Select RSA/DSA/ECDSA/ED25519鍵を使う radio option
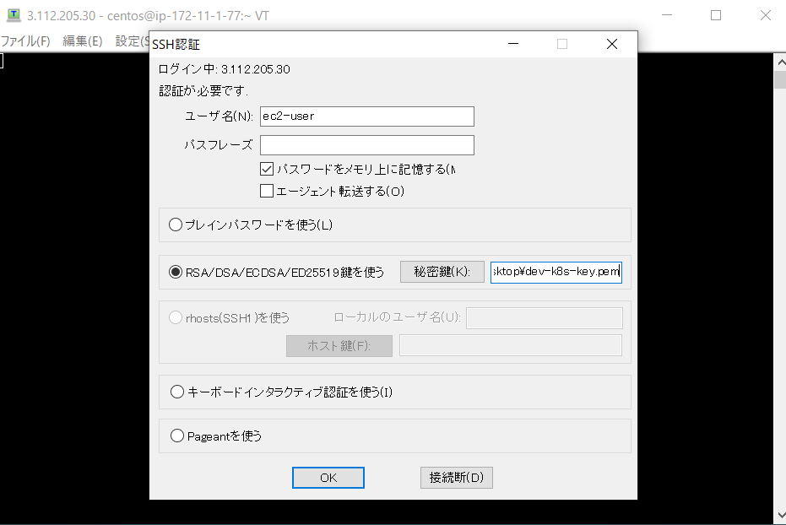This screenshot has width=786, height=525. tap(176, 272)
